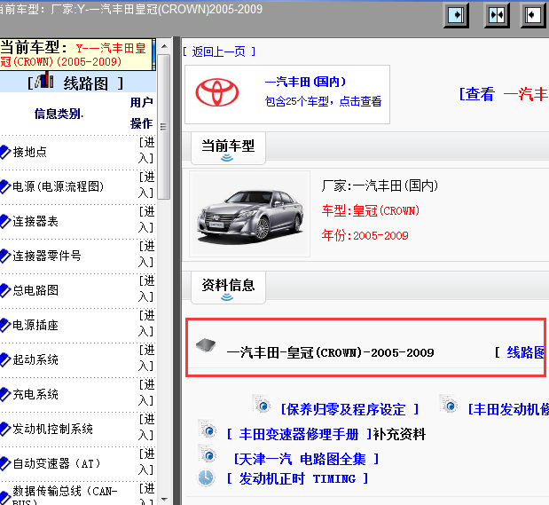This screenshot has width=549, height=505.
Task: Click the pencil icon next to 电源(电源流程图)
Action: click(5, 186)
